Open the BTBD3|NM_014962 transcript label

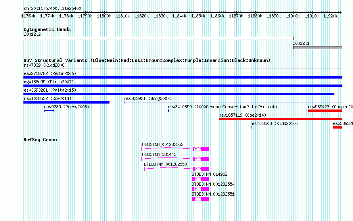tap(209, 174)
